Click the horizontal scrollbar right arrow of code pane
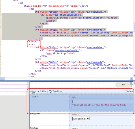Screen dimensions: 135x129 (x=132, y=78)
